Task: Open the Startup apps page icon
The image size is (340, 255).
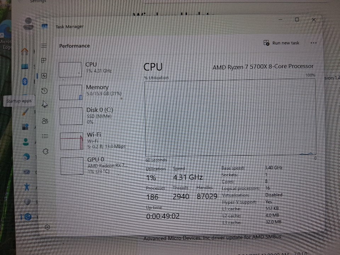Action: click(x=45, y=104)
